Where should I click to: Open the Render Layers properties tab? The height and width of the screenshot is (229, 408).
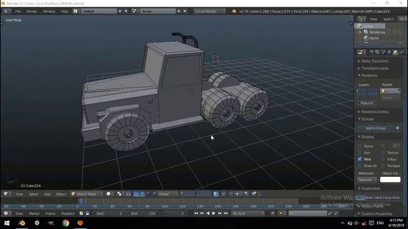coord(377,52)
